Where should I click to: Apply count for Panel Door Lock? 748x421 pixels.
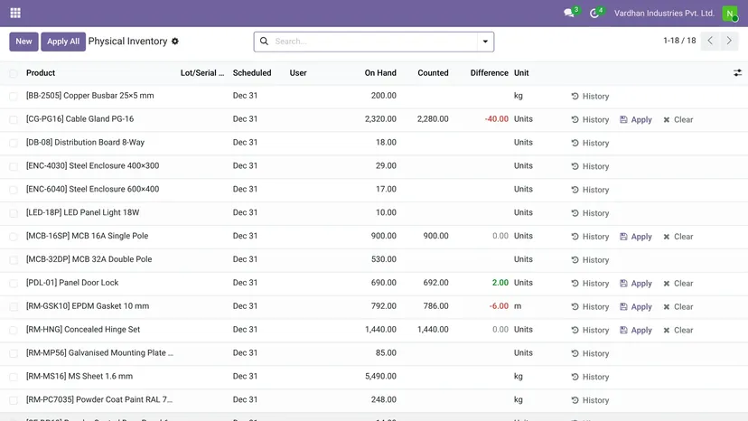tap(635, 284)
